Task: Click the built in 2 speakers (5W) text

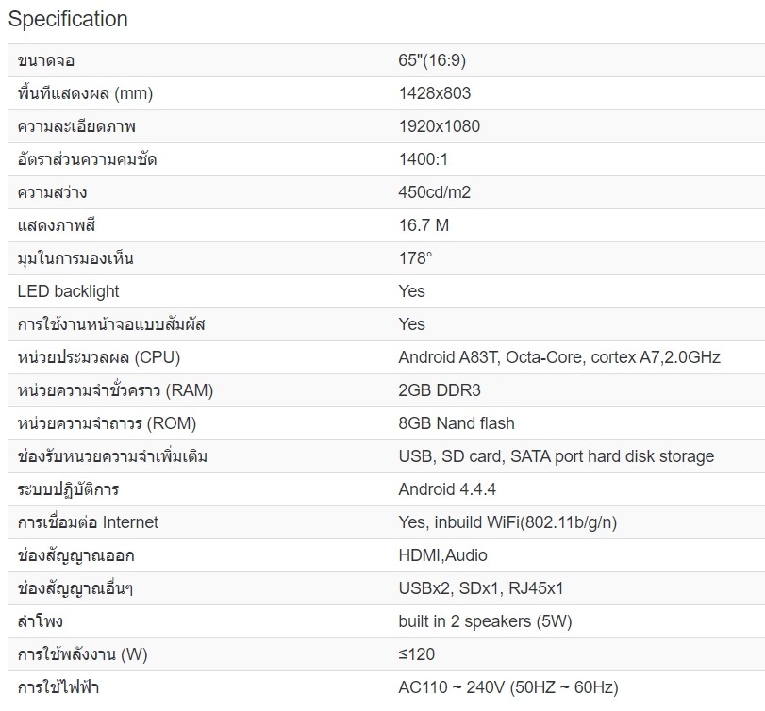Action: [485, 621]
